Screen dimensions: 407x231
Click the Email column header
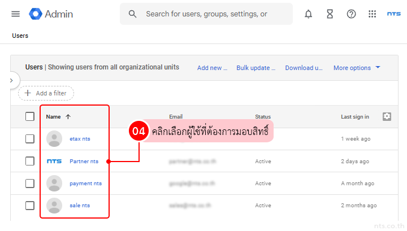click(176, 117)
